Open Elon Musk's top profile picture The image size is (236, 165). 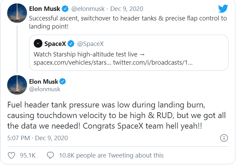pyautogui.click(x=17, y=12)
